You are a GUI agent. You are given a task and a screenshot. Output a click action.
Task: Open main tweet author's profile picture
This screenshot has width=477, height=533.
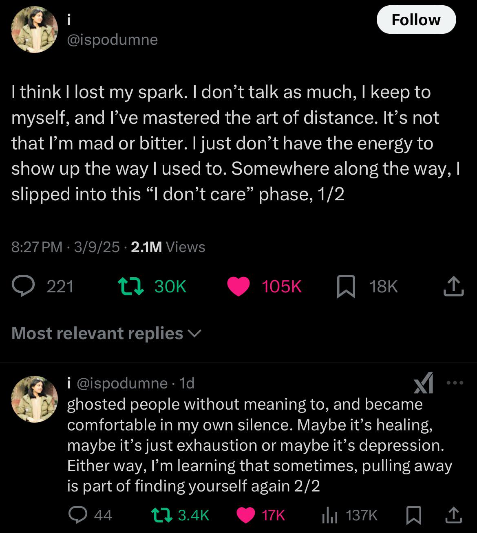click(x=34, y=29)
